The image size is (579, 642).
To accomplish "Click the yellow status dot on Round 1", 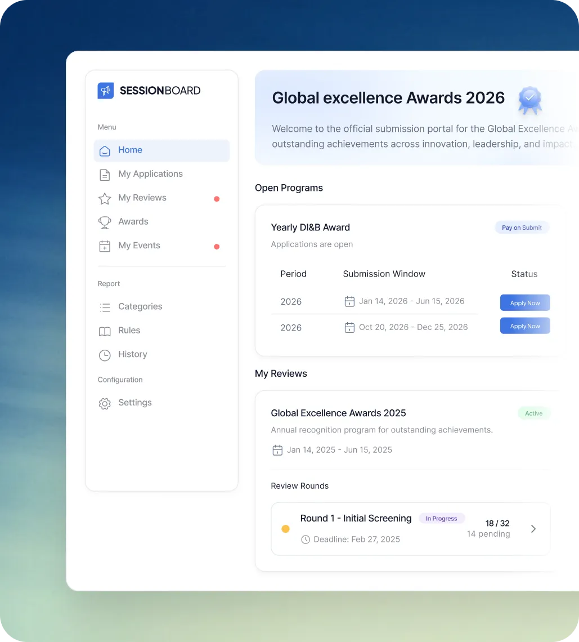I will pos(286,529).
